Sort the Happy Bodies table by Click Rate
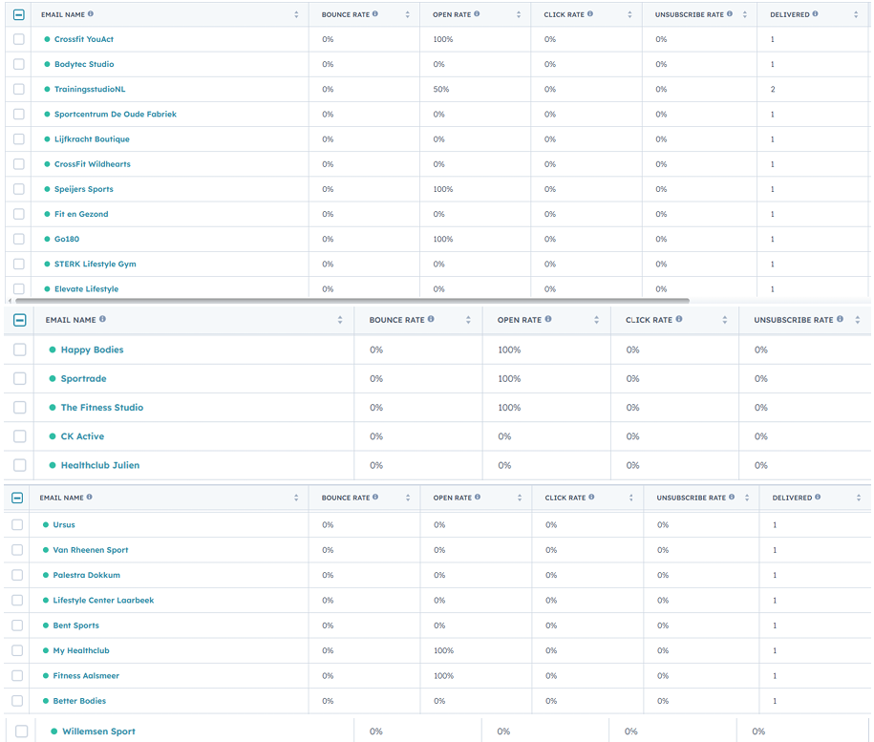 click(x=725, y=320)
